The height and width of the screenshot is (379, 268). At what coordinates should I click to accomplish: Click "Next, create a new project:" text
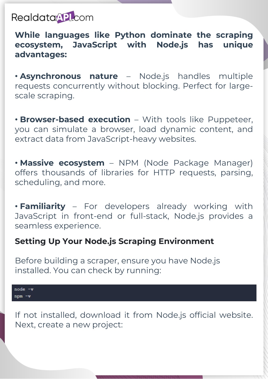click(69, 325)
